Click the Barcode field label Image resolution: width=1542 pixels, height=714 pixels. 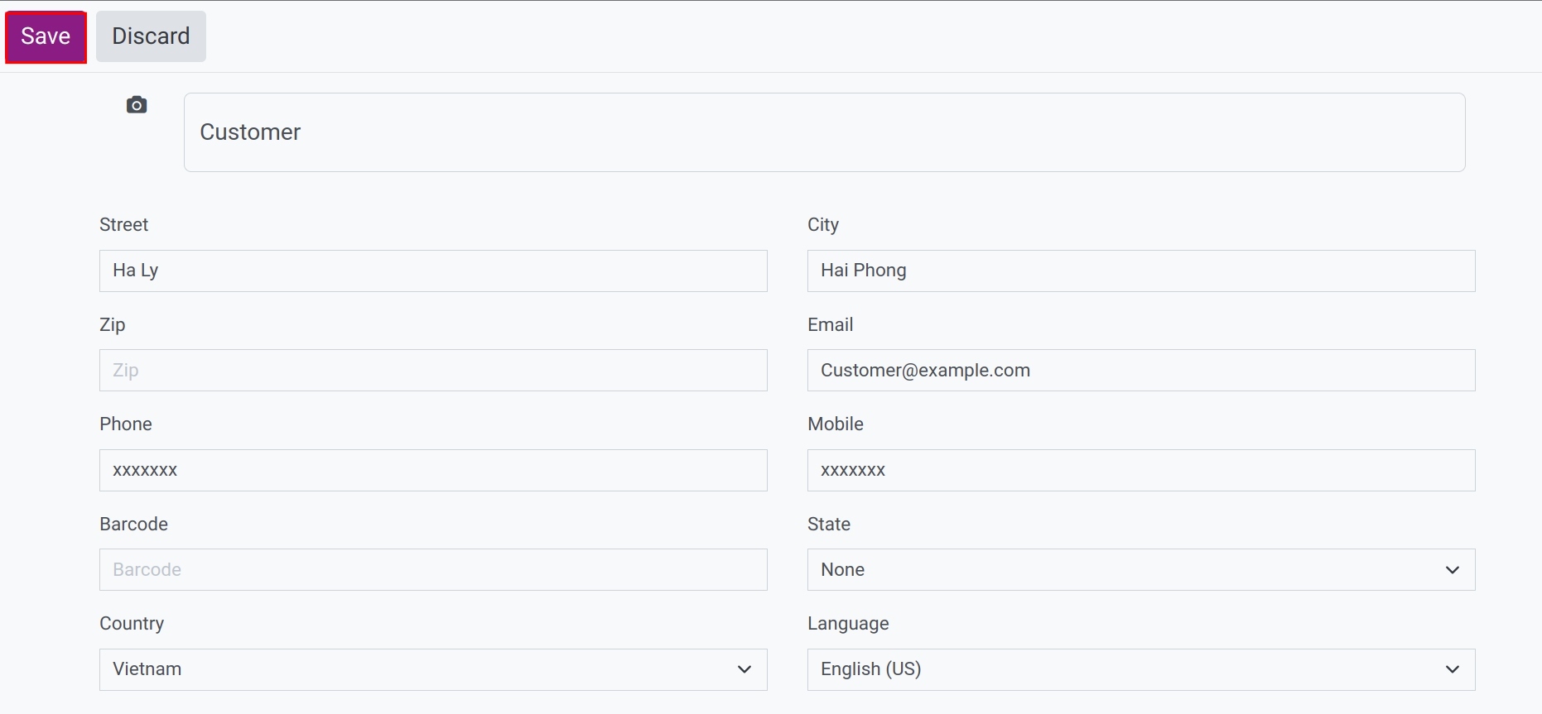pyautogui.click(x=133, y=524)
